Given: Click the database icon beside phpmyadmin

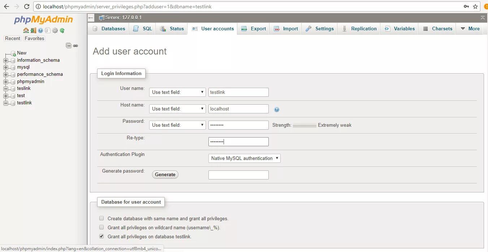Looking at the screenshot, I should point(13,82).
